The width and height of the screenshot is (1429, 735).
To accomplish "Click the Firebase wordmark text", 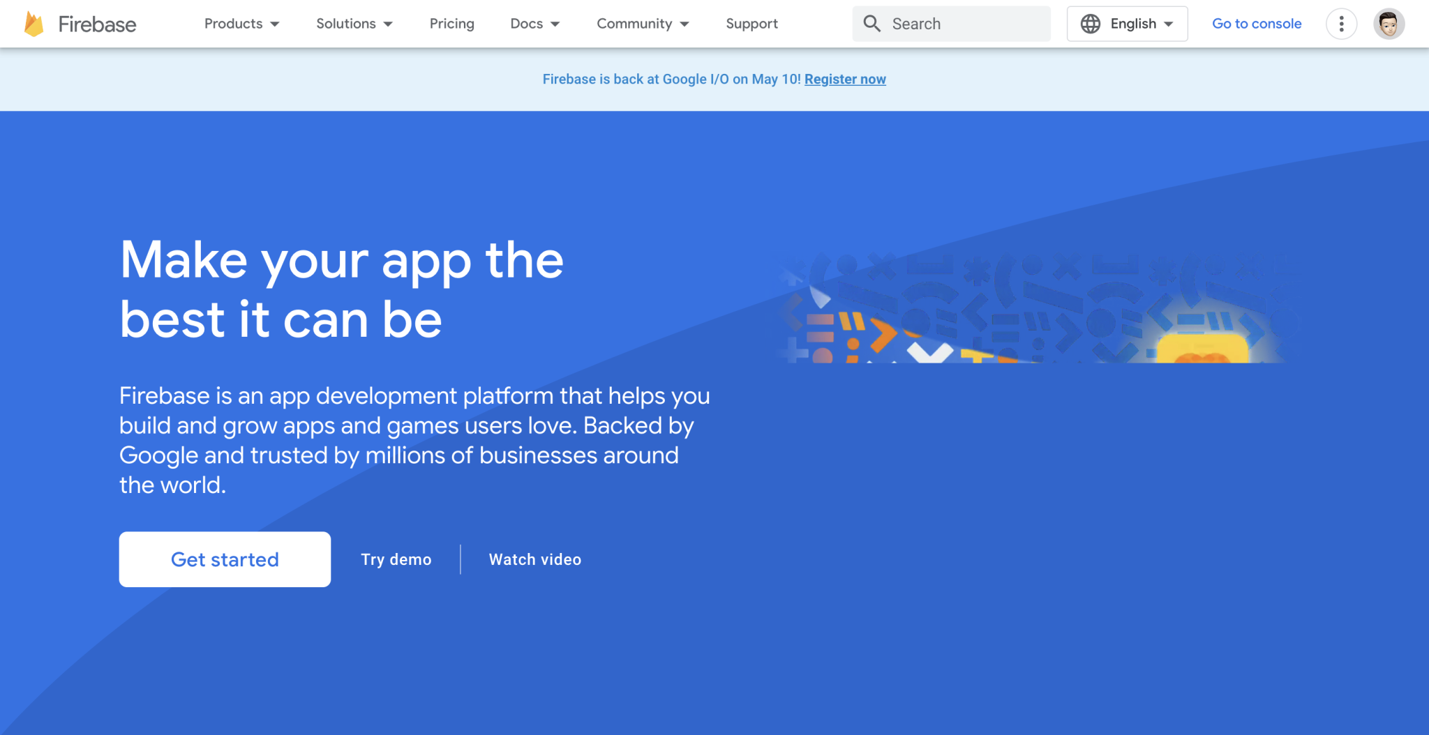I will point(97,24).
